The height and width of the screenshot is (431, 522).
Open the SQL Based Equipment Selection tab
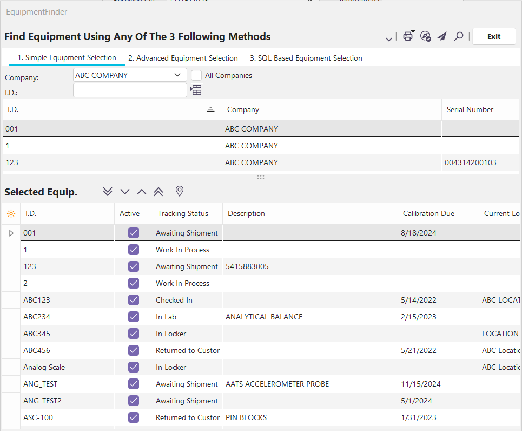[306, 58]
